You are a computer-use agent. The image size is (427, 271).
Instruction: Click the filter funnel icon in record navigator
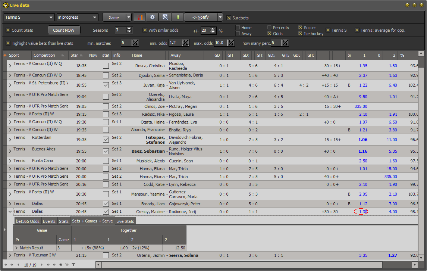(73, 265)
